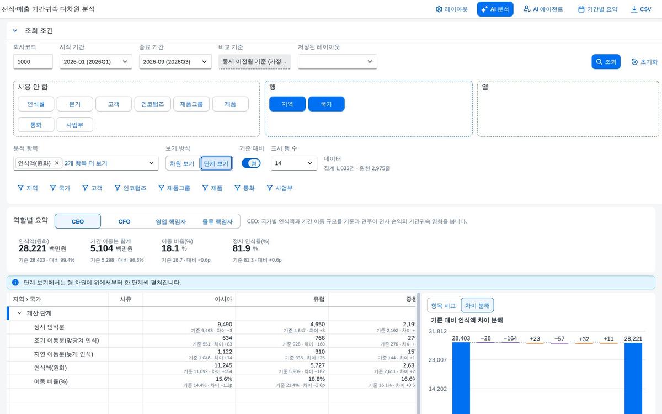Viewport: 662px width, 414px height.
Task: Click the first waterfall bar labeled 28,403
Action: 461,378
